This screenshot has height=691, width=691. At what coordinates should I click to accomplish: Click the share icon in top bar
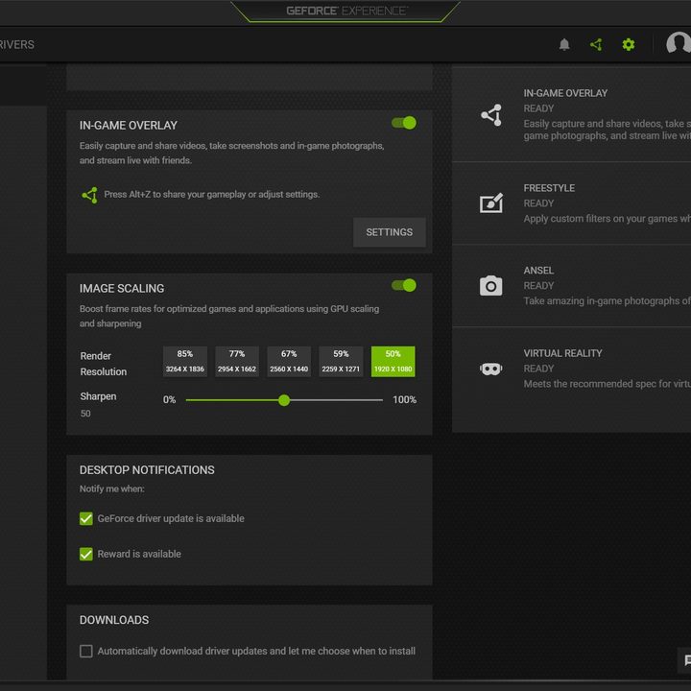pos(596,44)
